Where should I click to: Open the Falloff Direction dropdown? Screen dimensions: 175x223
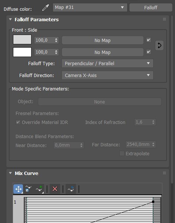[108, 75]
